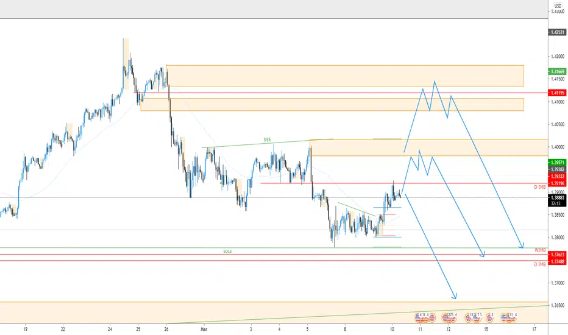Viewport: 568px width, 335px height.
Task: Select the gray 1.39382 price label
Action: (x=557, y=169)
